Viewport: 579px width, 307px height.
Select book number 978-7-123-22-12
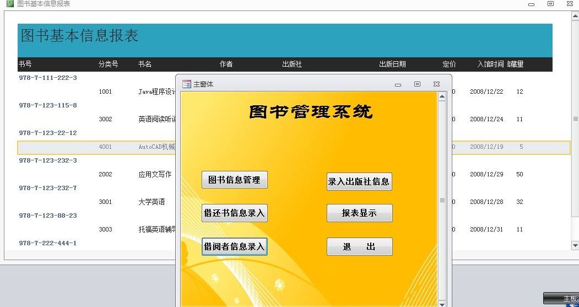pos(48,133)
